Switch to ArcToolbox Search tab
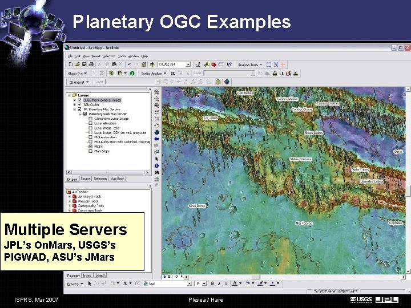Screen dimensions: 411x308 click(100, 275)
